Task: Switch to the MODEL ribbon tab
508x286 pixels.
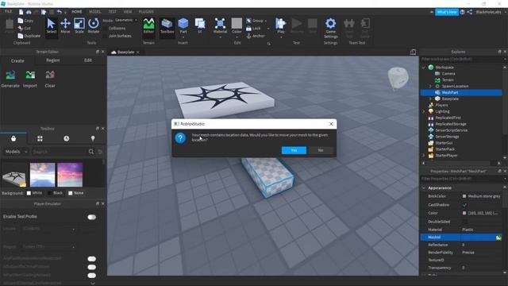Action: point(95,12)
